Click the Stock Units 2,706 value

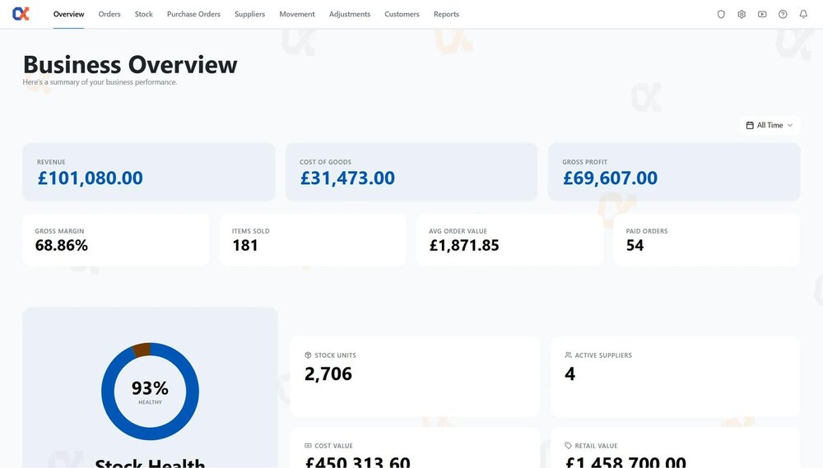tap(328, 374)
